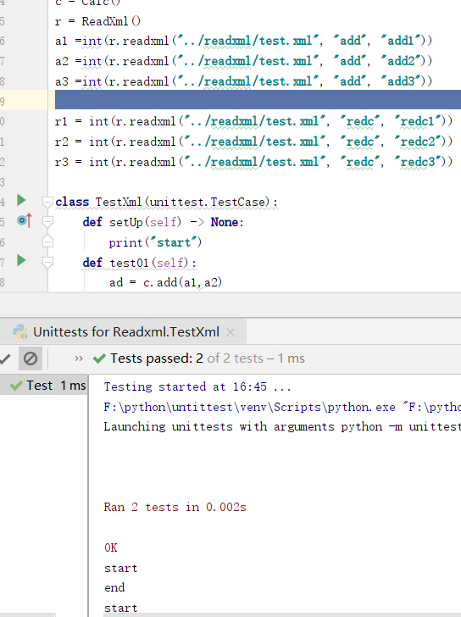The width and height of the screenshot is (461, 617).
Task: Click the Launching unittests with arguments line
Action: point(282,426)
